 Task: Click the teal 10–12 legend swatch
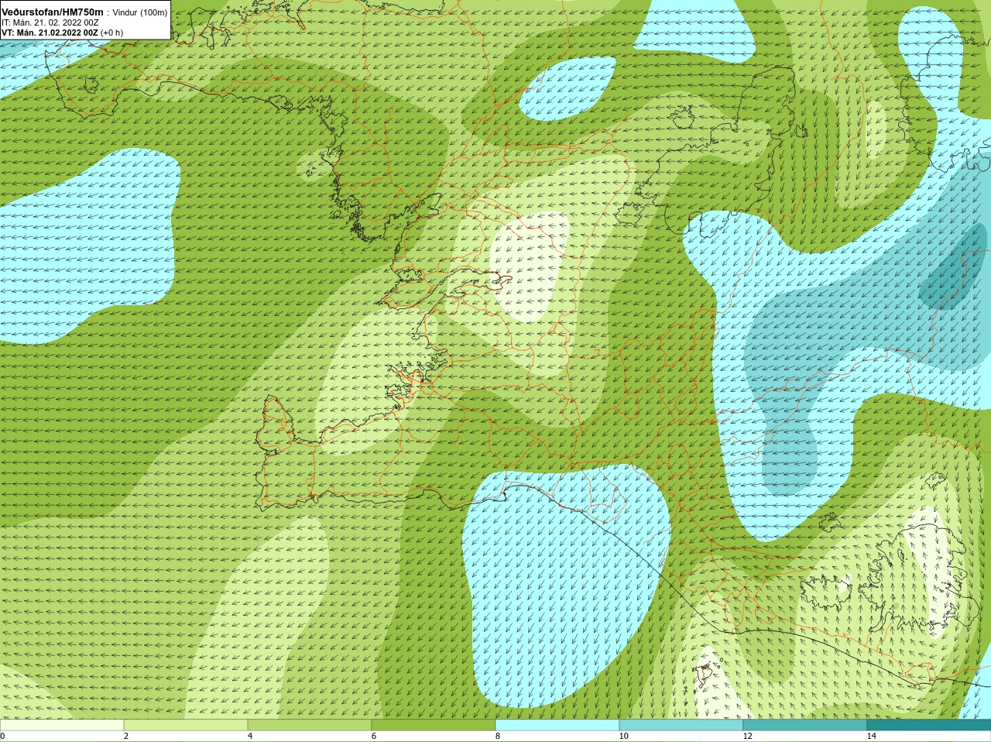tap(681, 725)
